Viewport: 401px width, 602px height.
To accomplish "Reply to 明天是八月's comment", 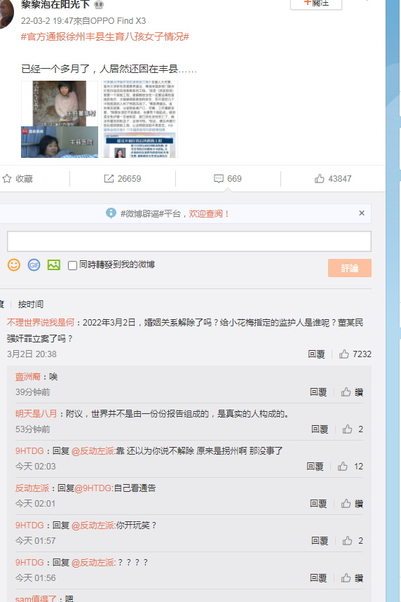I will 320,429.
